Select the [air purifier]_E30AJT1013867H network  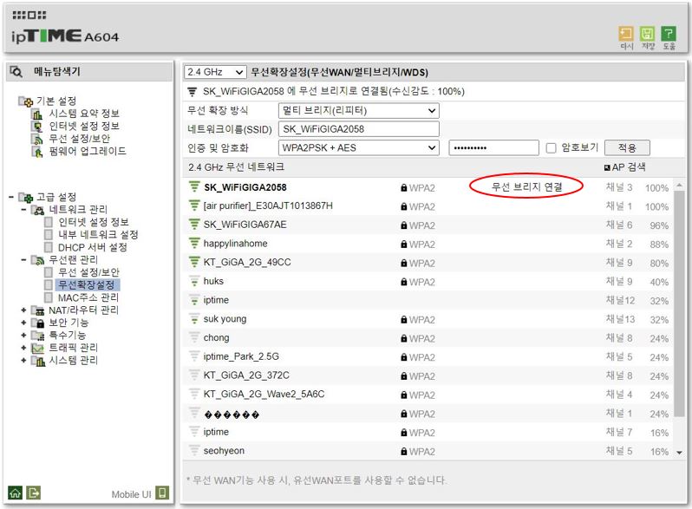268,206
